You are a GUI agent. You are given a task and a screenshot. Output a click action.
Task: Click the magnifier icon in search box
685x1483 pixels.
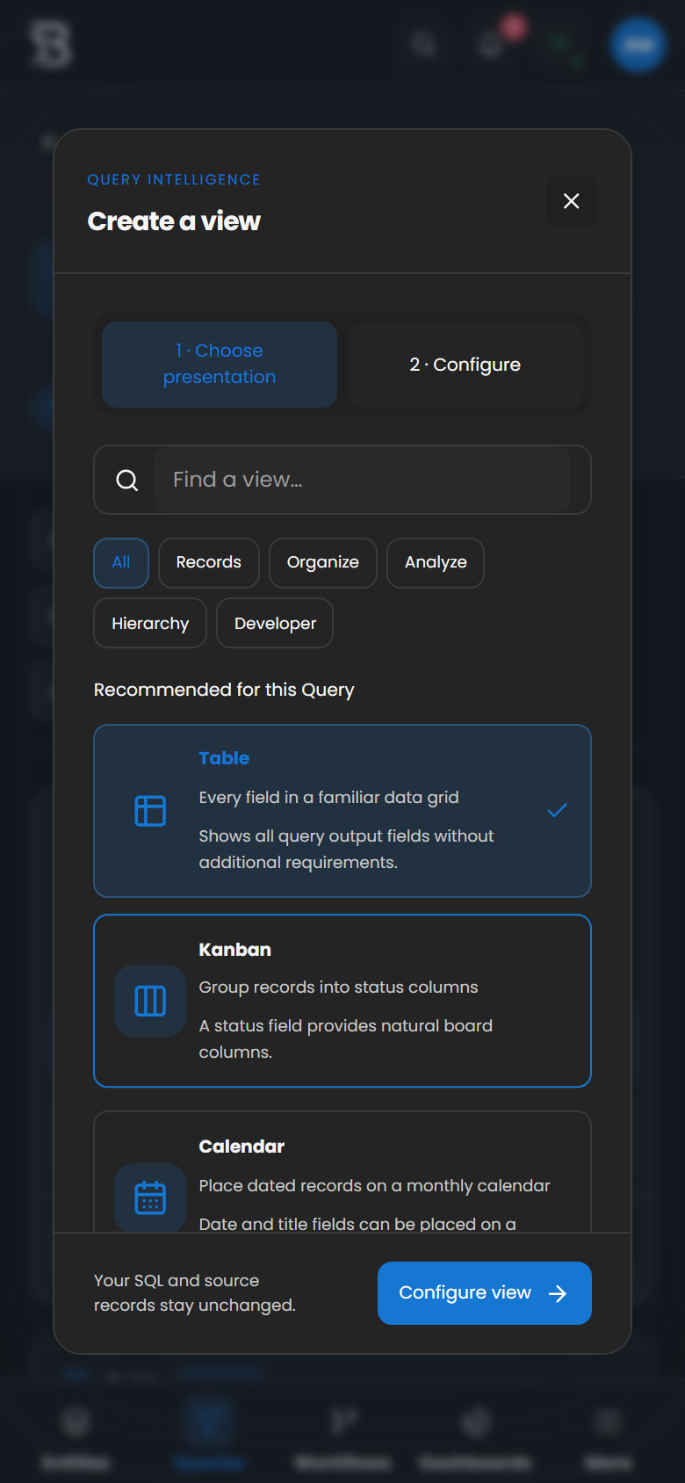coord(127,480)
